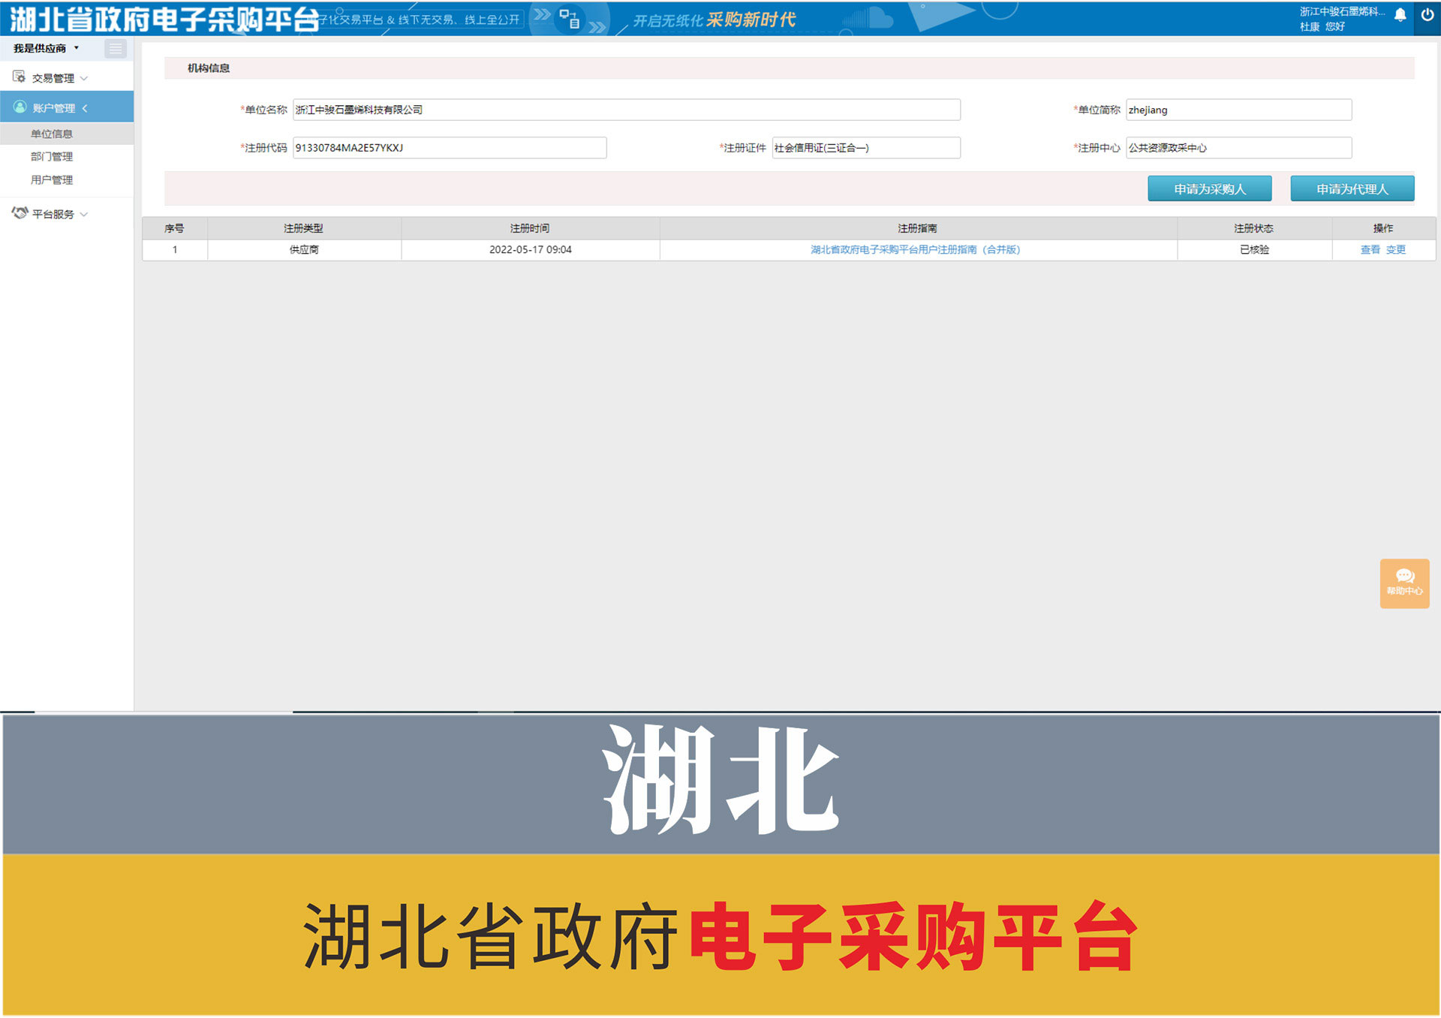1441x1018 pixels.
Task: Click the power logout icon
Action: [1427, 14]
